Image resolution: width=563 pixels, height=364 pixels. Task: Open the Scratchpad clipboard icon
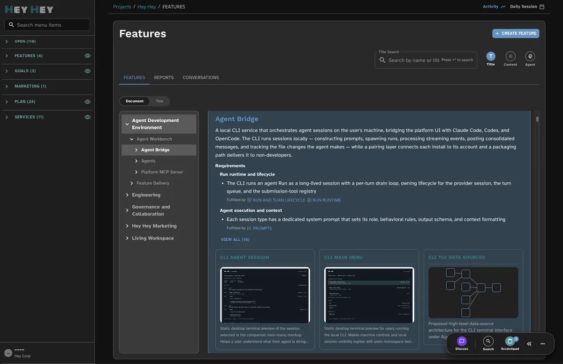(510, 341)
